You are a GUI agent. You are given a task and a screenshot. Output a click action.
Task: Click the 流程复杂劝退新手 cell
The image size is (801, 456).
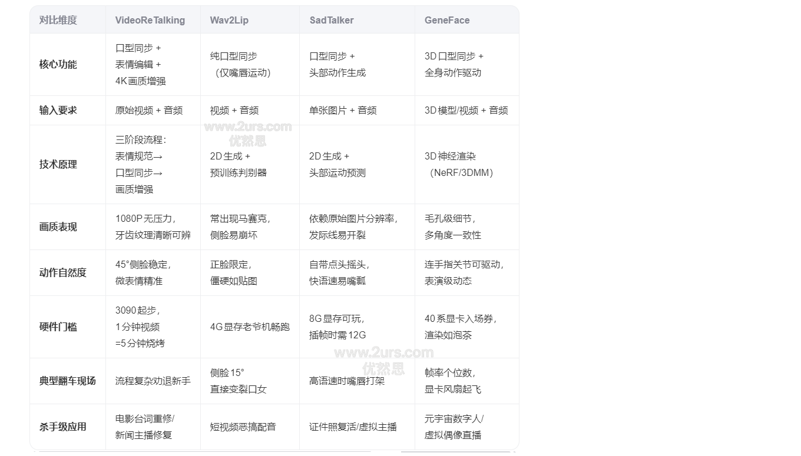click(153, 381)
